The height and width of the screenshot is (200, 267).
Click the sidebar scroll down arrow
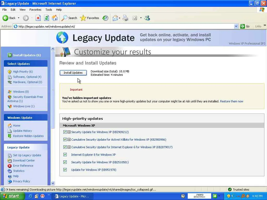click(x=53, y=183)
